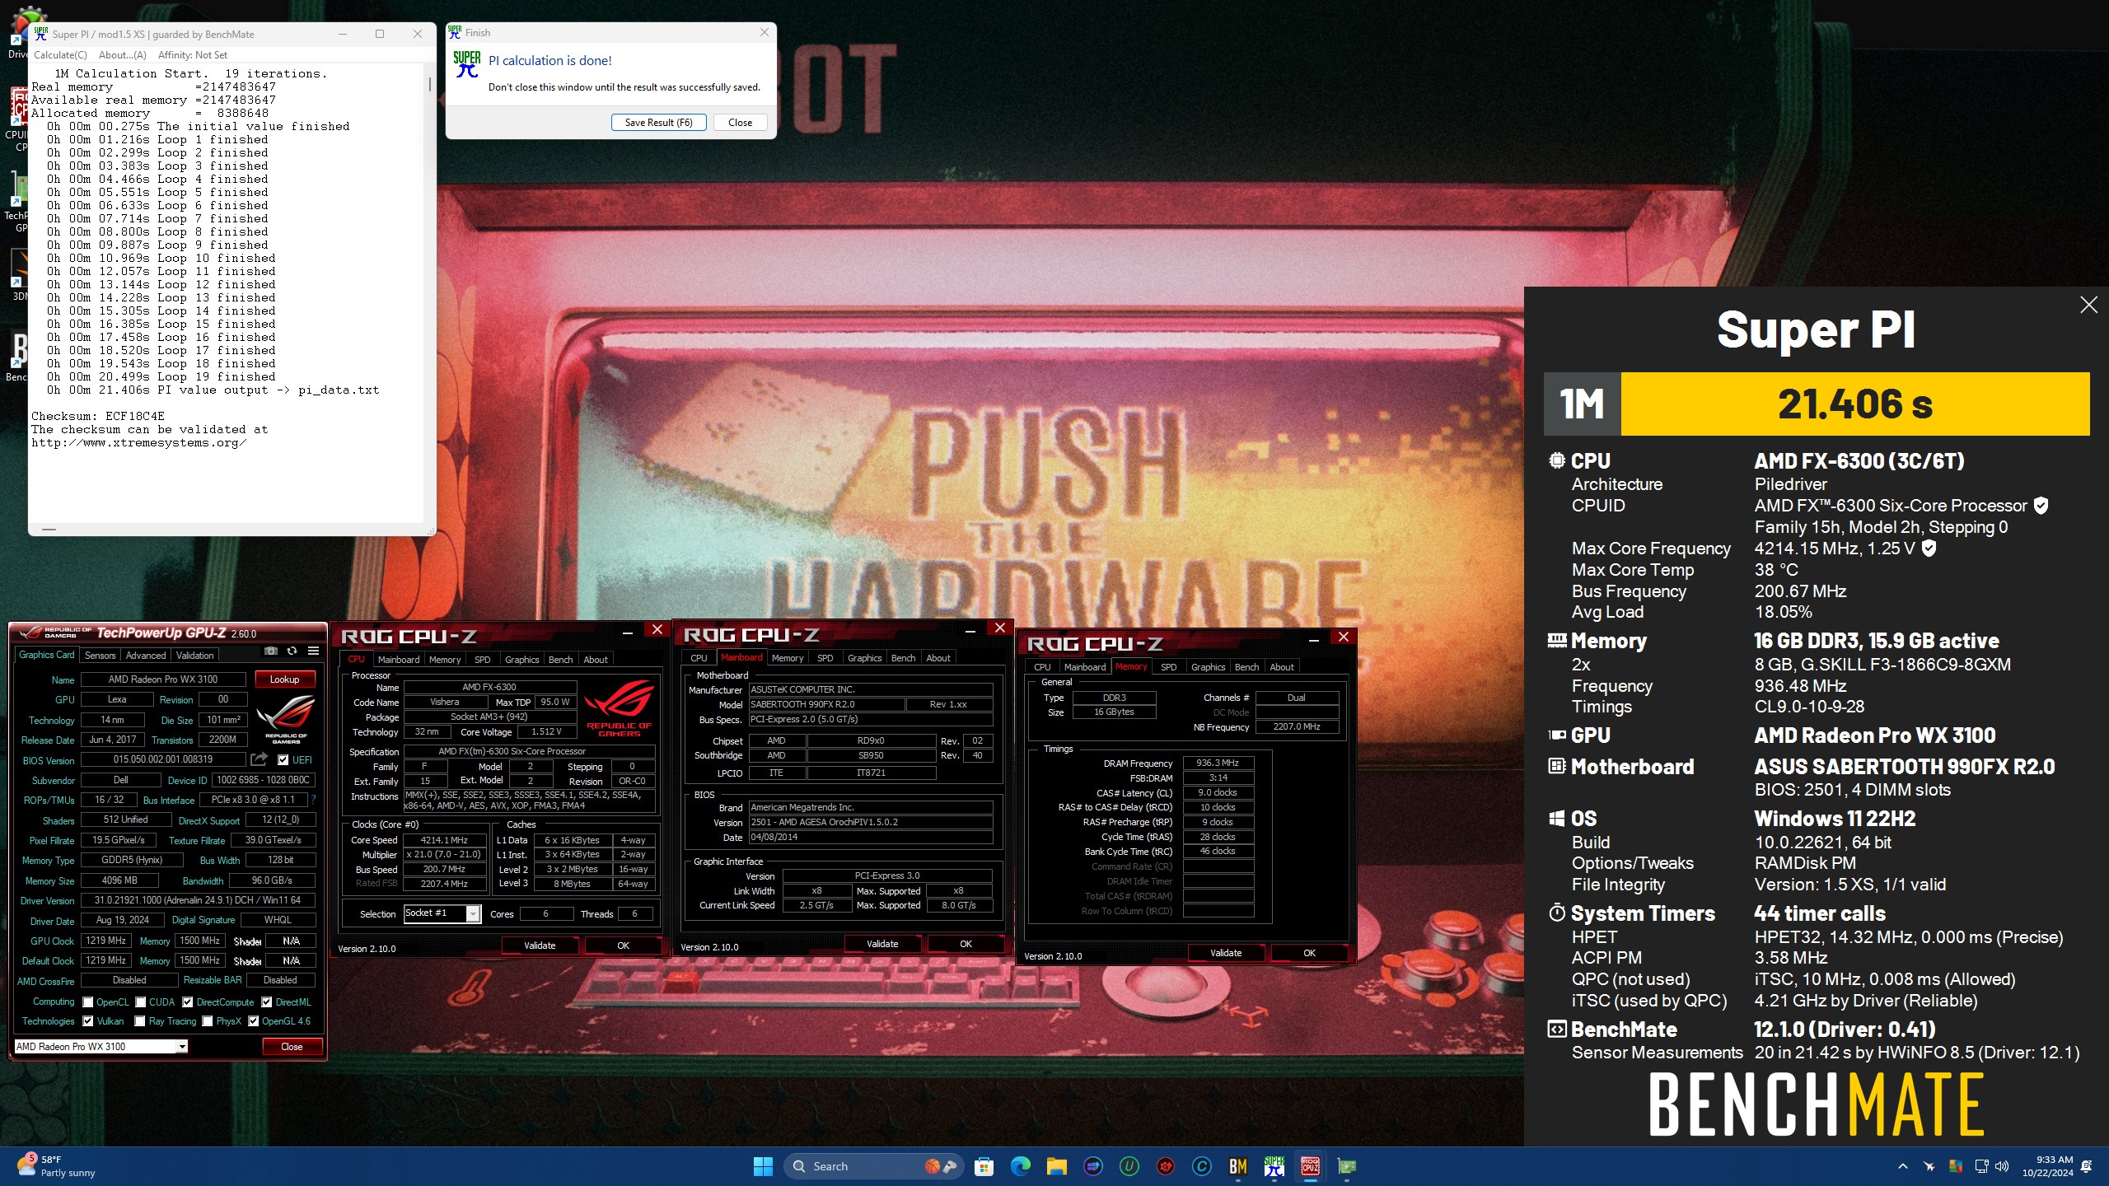Image resolution: width=2109 pixels, height=1186 pixels.
Task: Click the Bus Interface question mark icon
Action: pos(313,800)
